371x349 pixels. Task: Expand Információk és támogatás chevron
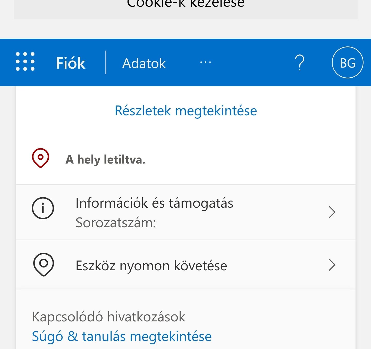(332, 212)
